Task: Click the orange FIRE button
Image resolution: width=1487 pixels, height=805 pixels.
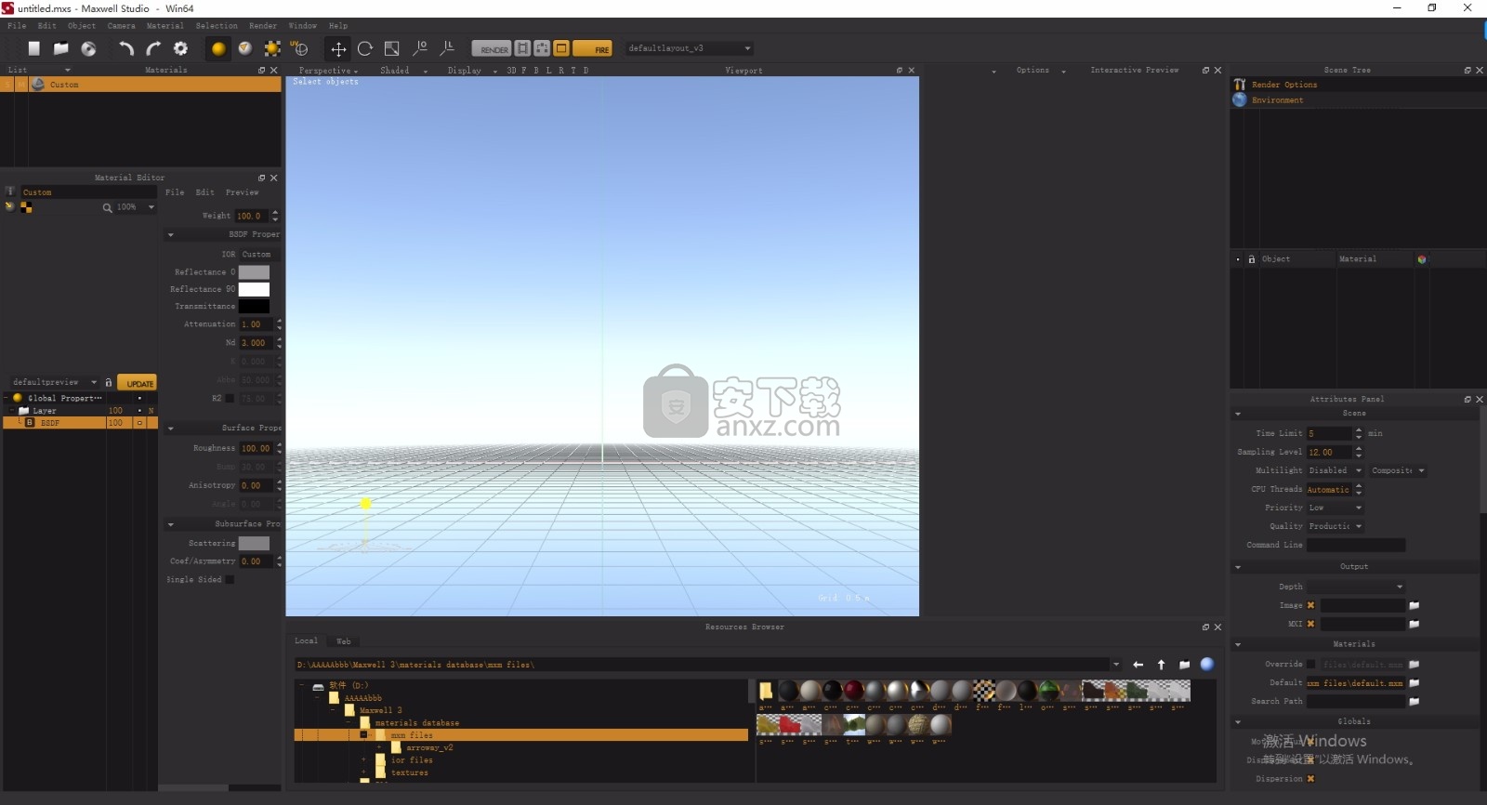Action: 593,48
